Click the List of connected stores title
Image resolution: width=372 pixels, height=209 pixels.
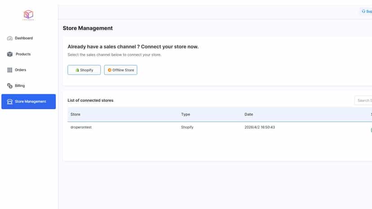point(90,100)
